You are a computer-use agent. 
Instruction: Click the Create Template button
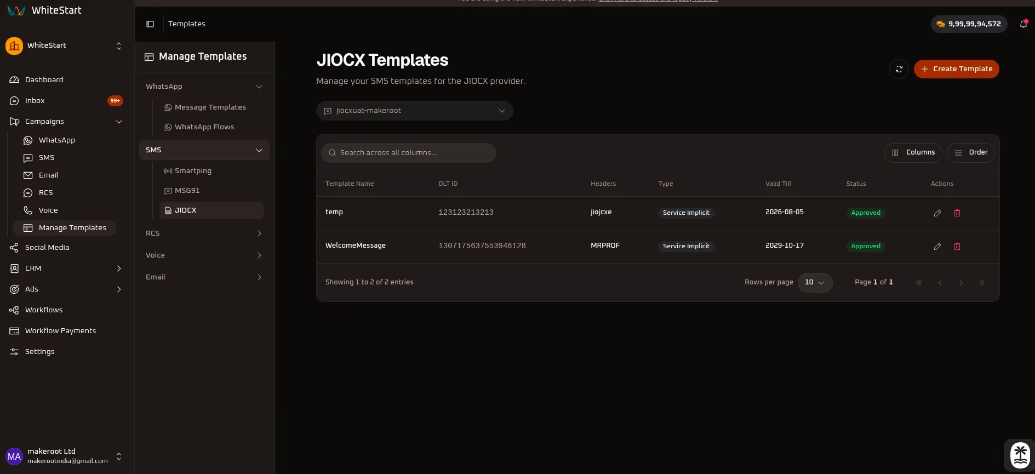(x=957, y=69)
